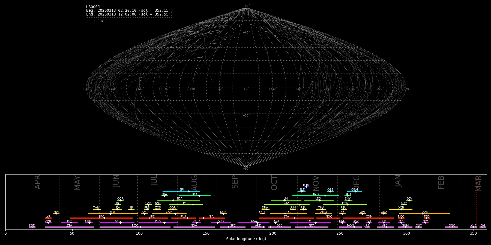The height and width of the screenshot is (245, 491).
Task: Click the pink NZC activity bar
Action: coord(135,227)
